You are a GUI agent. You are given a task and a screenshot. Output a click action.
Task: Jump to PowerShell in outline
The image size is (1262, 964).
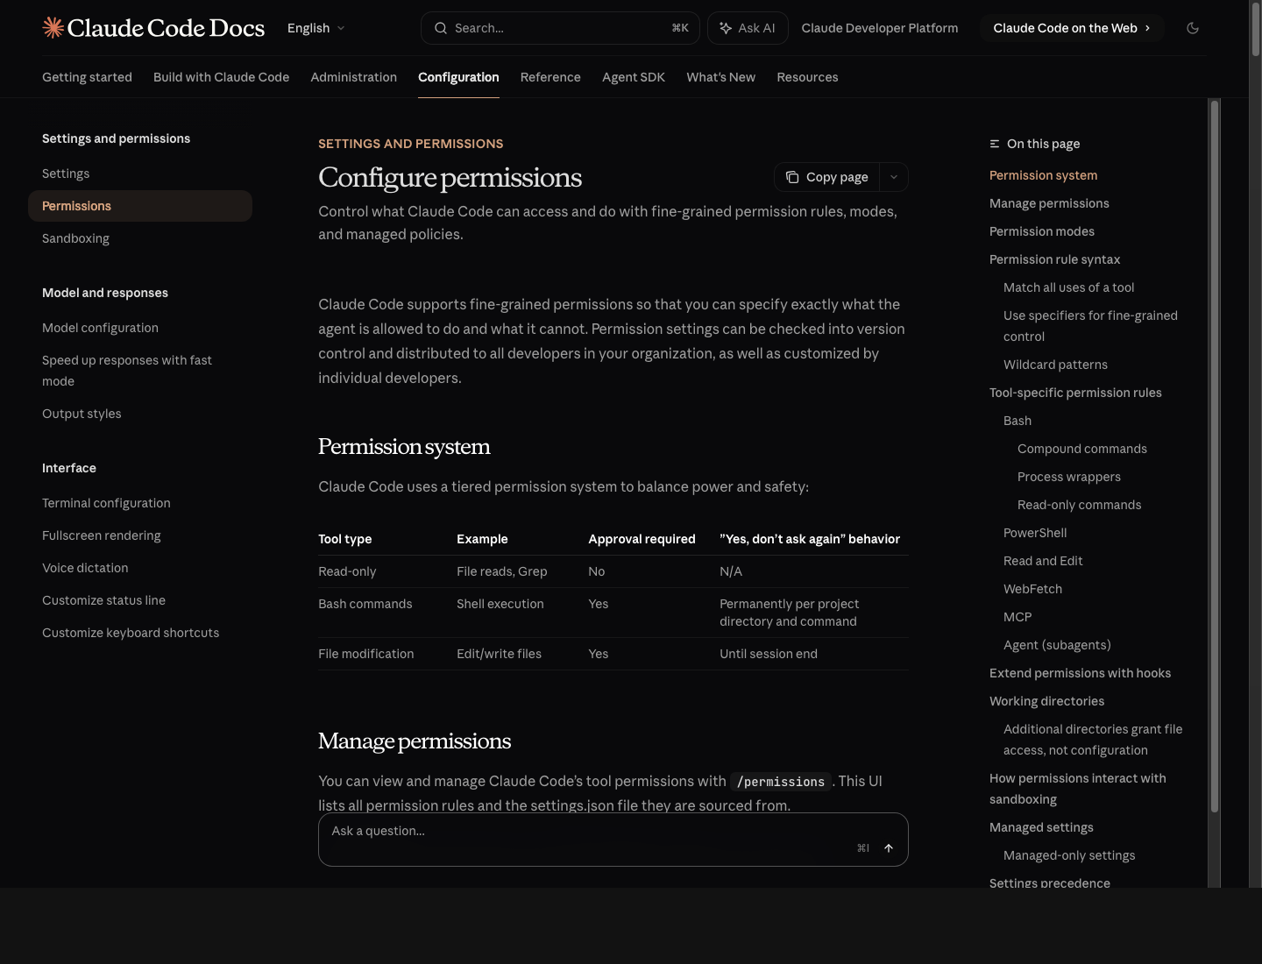(1035, 533)
